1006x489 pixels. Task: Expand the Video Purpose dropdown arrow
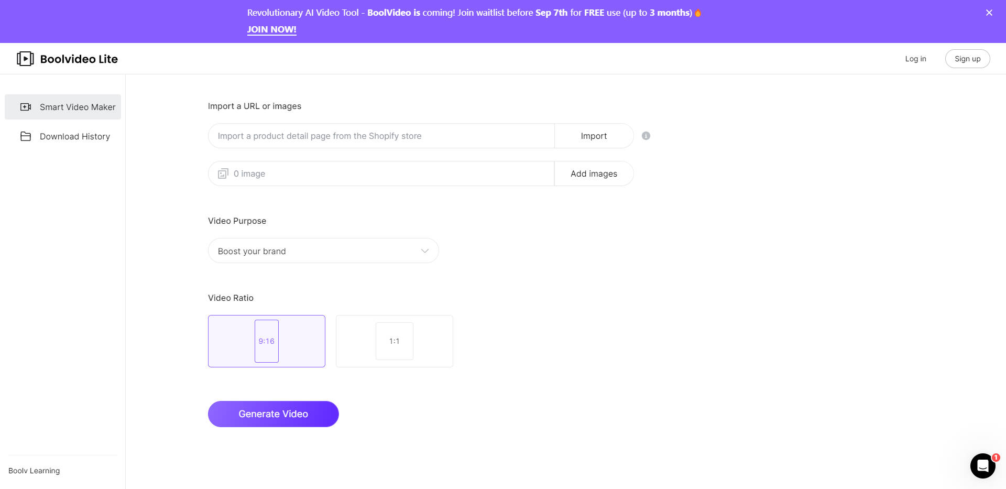pos(425,251)
